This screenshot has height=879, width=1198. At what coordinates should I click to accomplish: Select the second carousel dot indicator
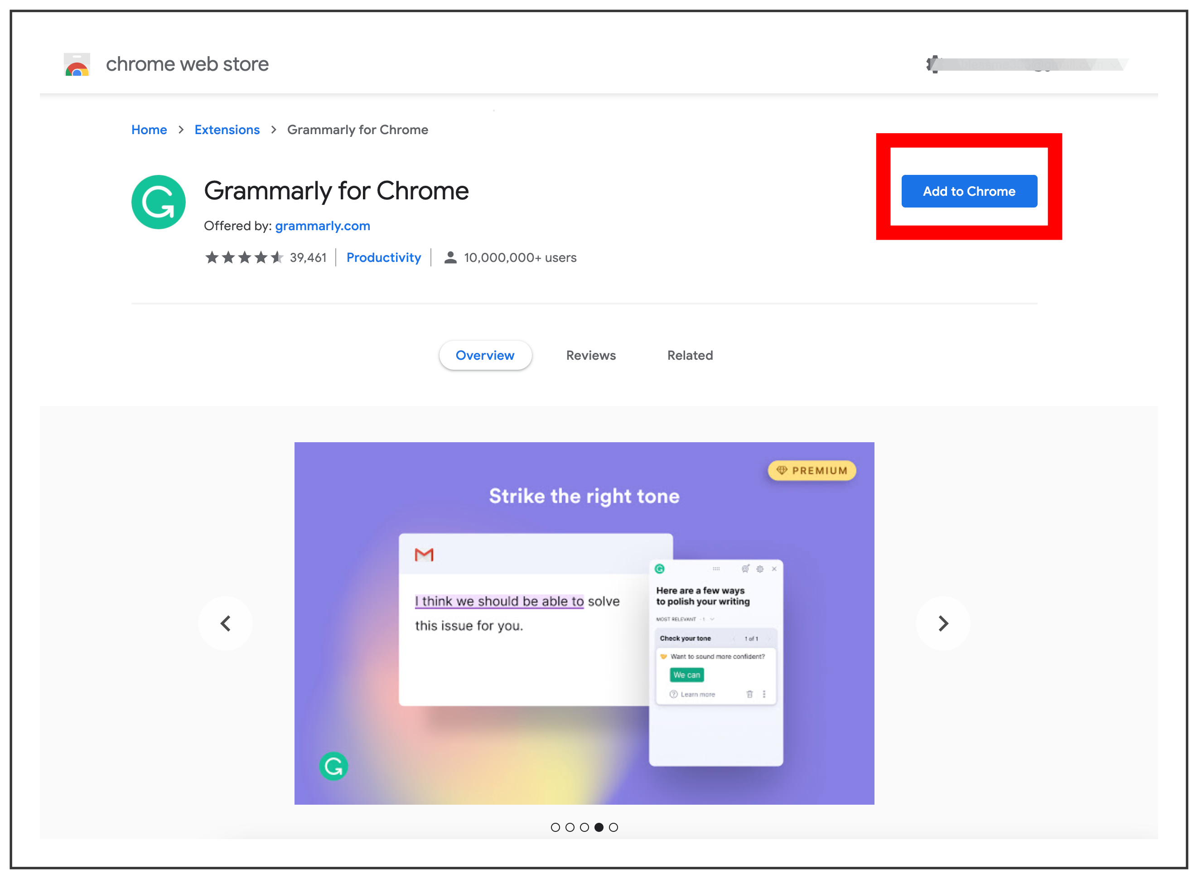click(x=570, y=827)
